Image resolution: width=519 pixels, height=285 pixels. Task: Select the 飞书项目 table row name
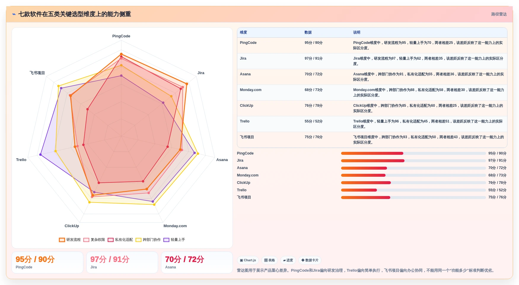(247, 137)
